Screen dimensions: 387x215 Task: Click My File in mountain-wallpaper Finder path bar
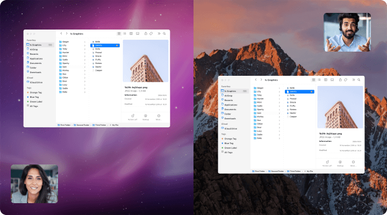[309, 171]
